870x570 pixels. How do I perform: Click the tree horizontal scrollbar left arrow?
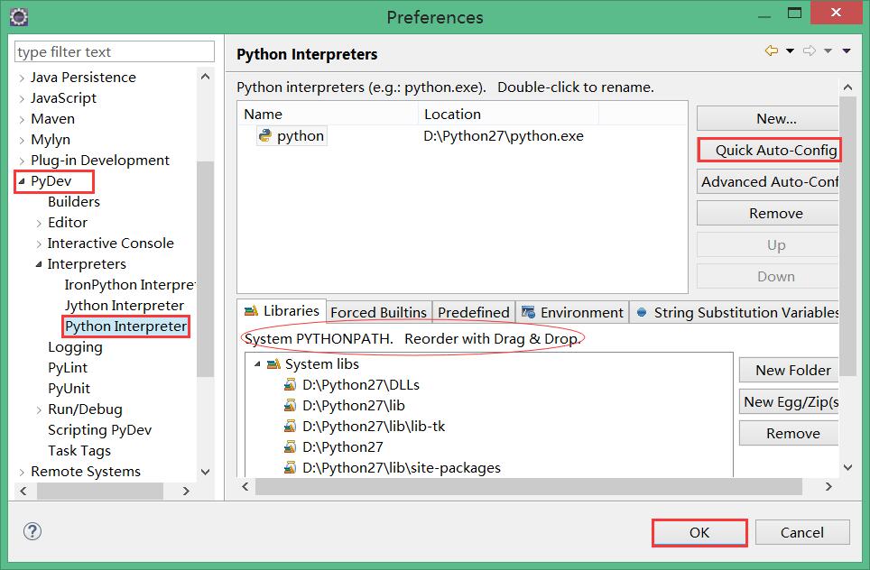point(23,491)
